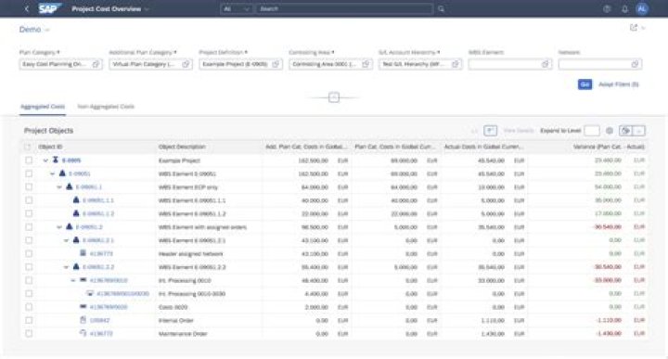668x359 pixels.
Task: Check the WBS Element E-09051 row checkbox
Action: (x=29, y=173)
